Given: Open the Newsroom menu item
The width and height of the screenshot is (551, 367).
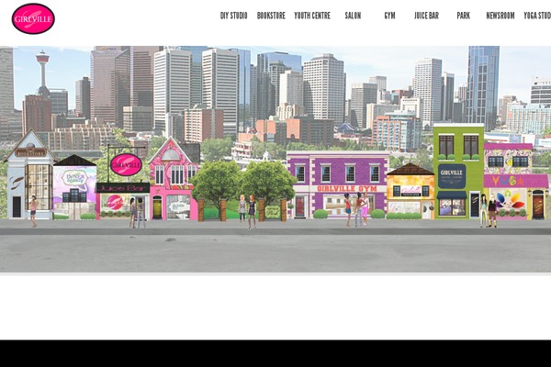Looking at the screenshot, I should (500, 16).
